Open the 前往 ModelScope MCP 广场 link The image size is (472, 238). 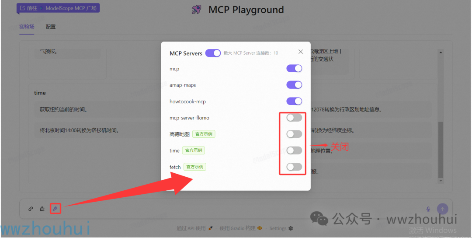(58, 8)
